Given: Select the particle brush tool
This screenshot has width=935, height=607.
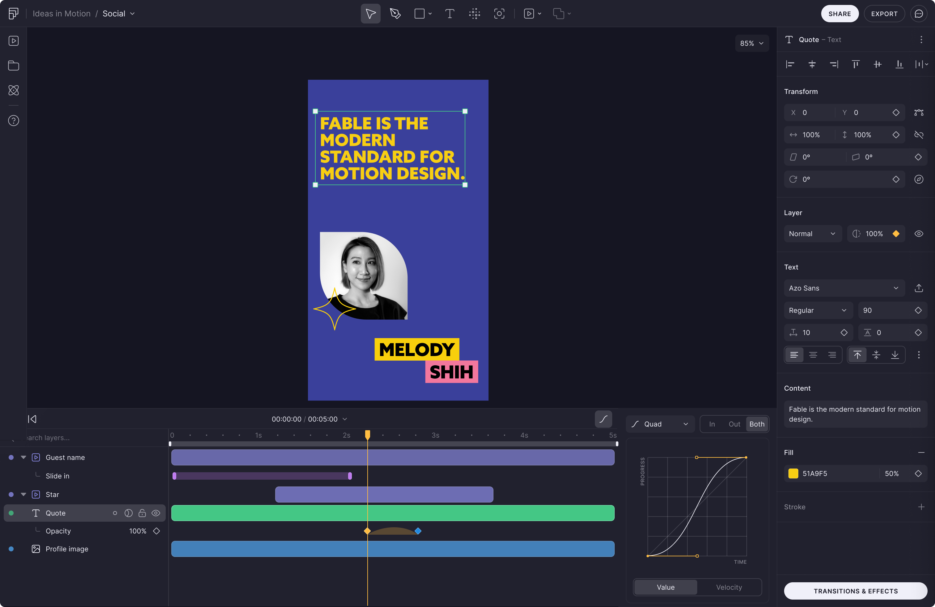Looking at the screenshot, I should click(475, 13).
